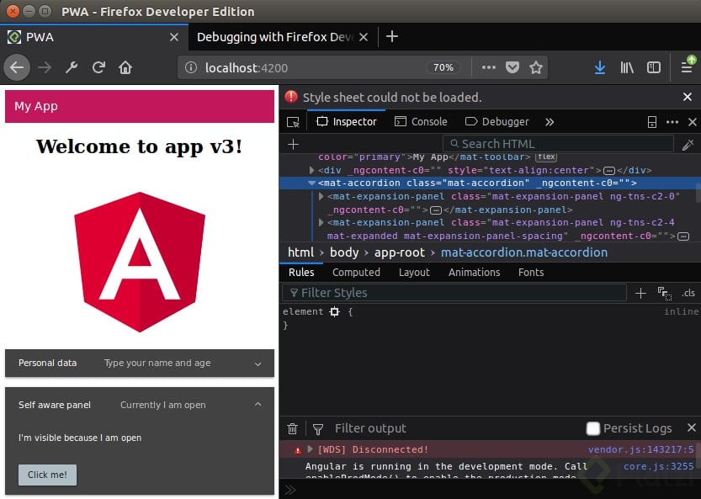Toggle the flex overlay badge
Viewport: 701px width, 499px height.
coord(546,157)
